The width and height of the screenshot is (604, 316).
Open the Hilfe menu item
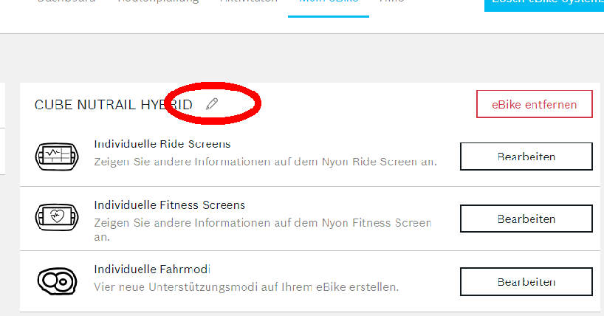tap(391, 2)
